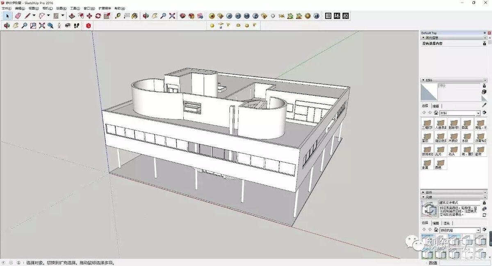This screenshot has height=266, width=492.
Task: Activate the Push/Pull tool
Action: (x=72, y=16)
